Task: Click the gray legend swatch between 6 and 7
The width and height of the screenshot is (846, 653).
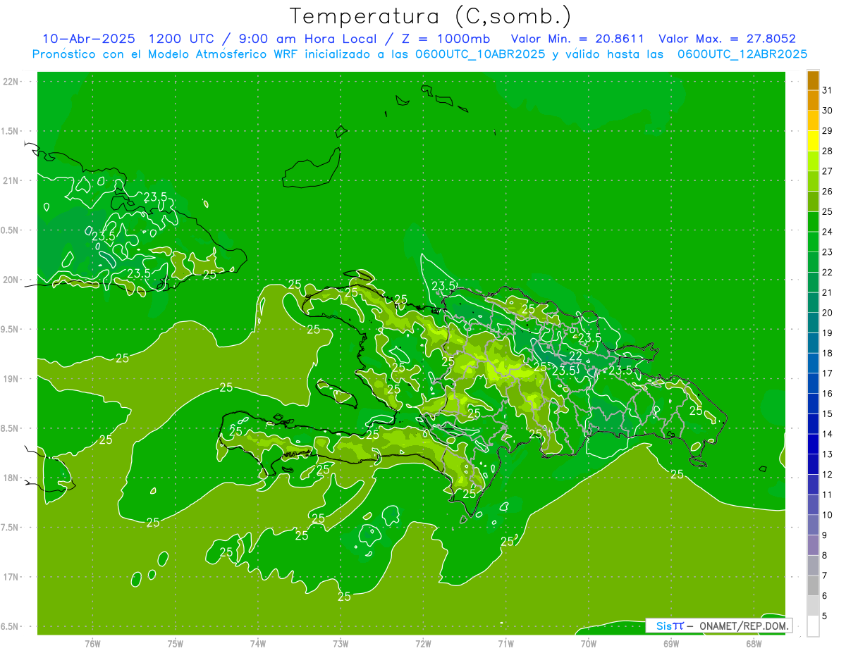Action: [x=813, y=585]
